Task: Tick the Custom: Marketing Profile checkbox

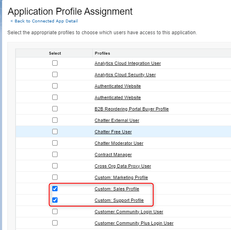Action: click(x=55, y=177)
